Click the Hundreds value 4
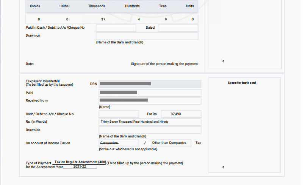The height and width of the screenshot is (185, 305). click(x=139, y=19)
